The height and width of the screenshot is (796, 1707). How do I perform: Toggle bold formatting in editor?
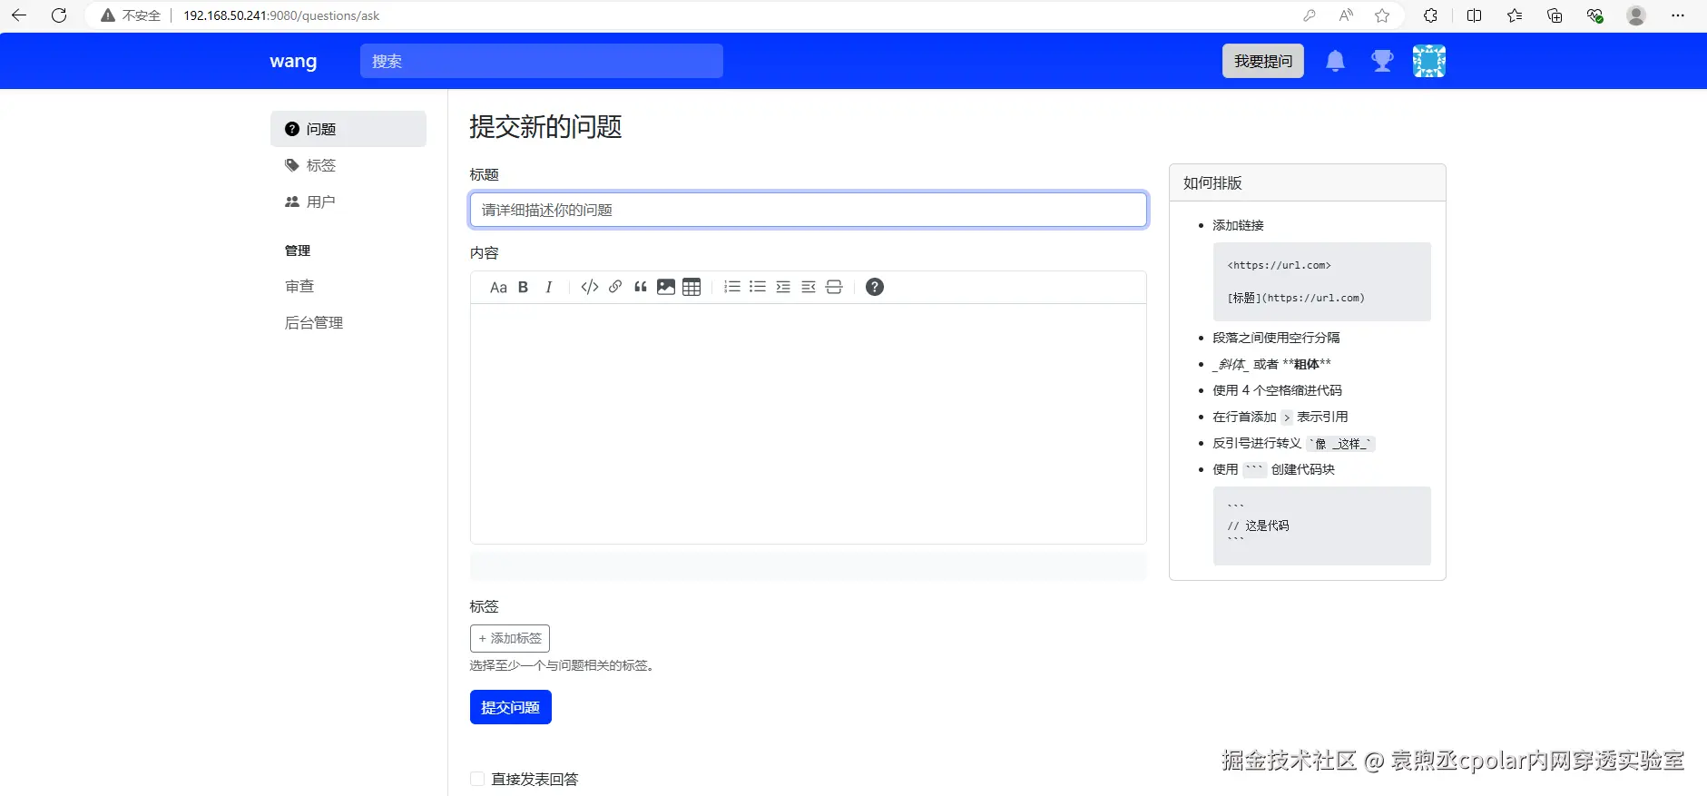click(523, 287)
